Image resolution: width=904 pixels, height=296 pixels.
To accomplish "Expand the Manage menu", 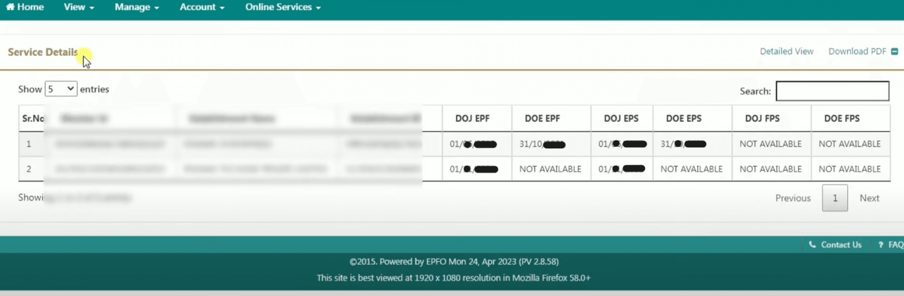I will 137,7.
